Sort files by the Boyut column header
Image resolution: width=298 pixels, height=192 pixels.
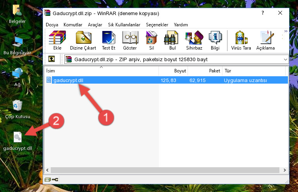(173, 71)
